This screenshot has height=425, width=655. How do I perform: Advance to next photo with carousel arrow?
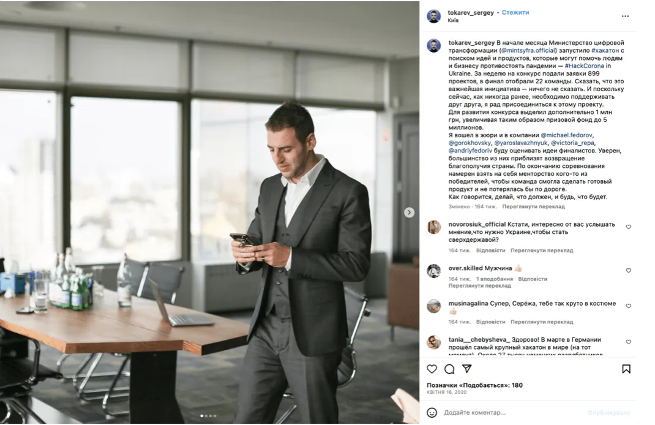(410, 212)
